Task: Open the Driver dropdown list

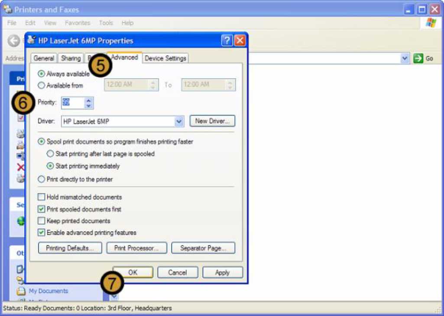Action: [x=178, y=121]
